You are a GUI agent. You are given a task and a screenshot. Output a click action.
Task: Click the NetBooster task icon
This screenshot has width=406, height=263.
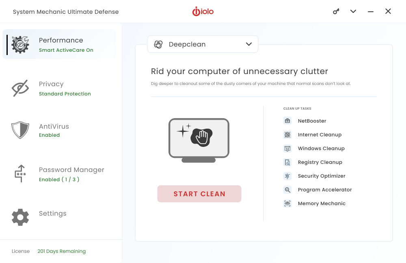coord(287,121)
